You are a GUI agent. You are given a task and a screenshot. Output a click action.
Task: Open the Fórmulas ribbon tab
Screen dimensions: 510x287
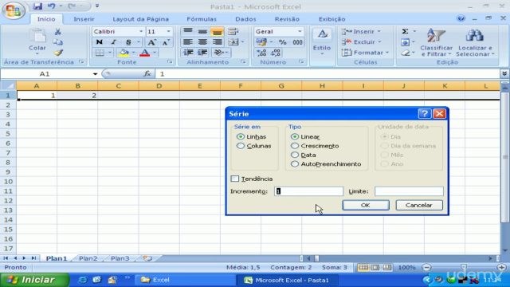coord(202,19)
